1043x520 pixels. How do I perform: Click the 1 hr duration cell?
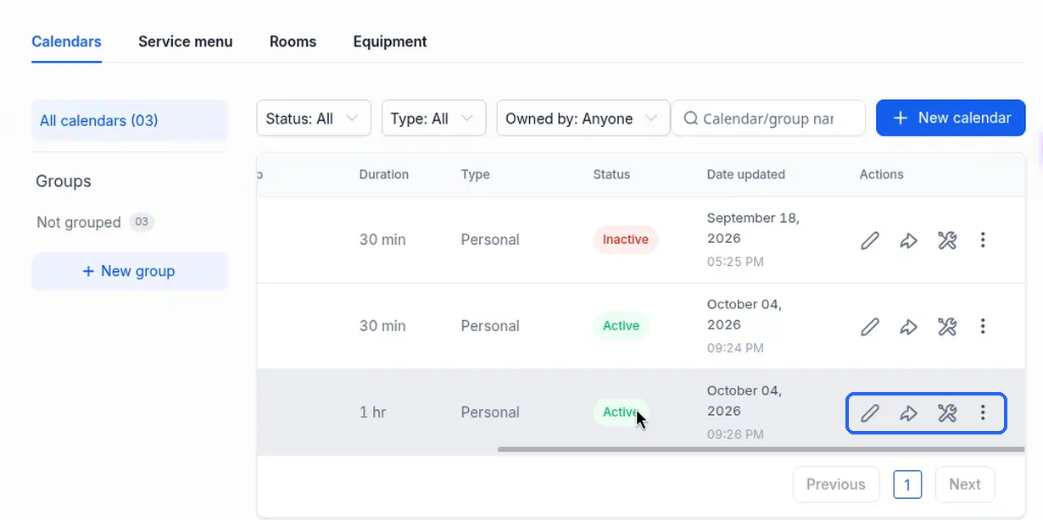pos(373,412)
